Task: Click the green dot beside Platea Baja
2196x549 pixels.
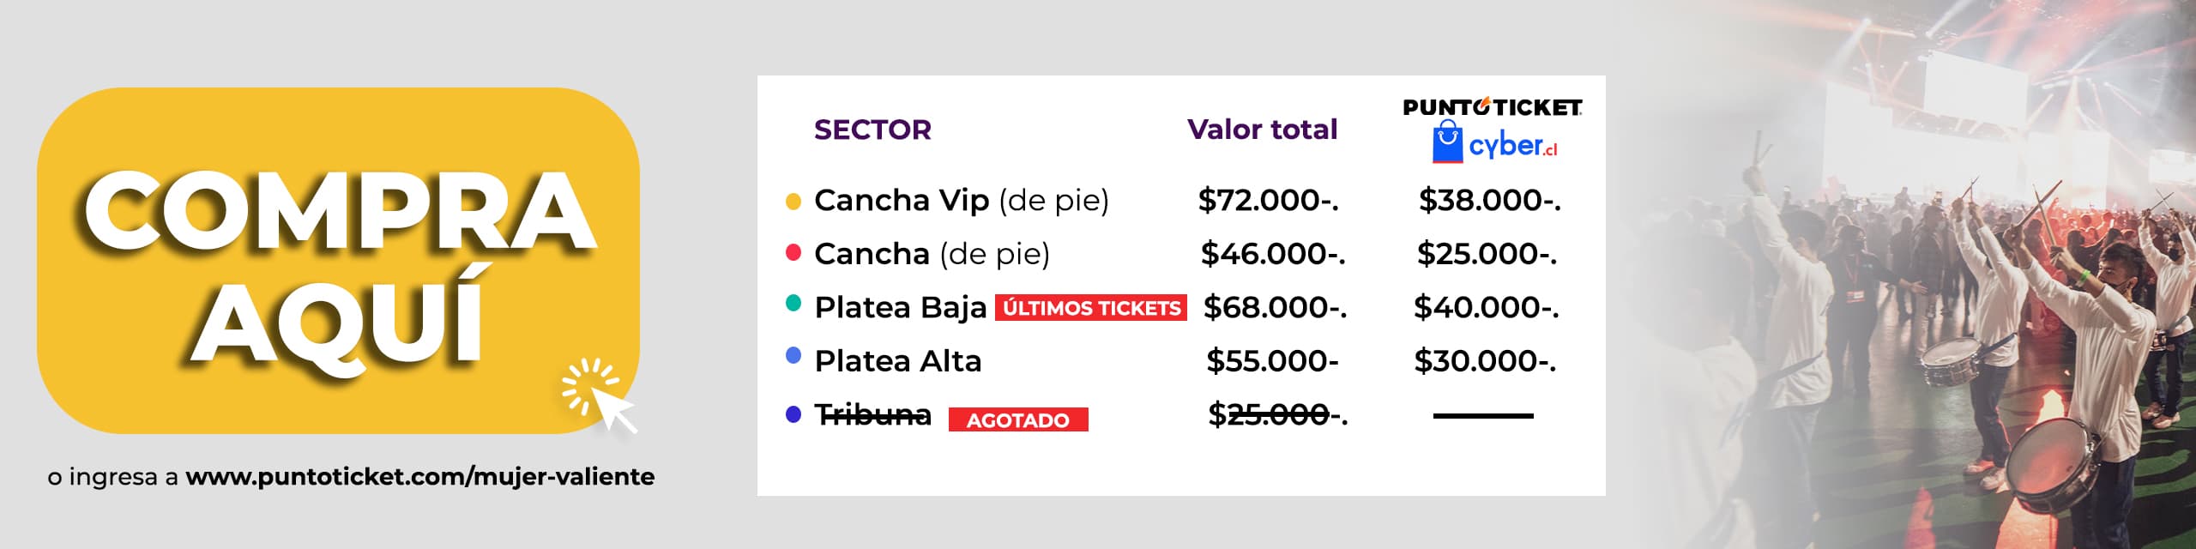Action: [793, 303]
